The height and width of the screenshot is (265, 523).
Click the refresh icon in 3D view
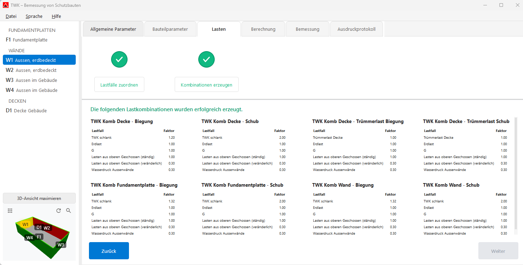coord(59,211)
